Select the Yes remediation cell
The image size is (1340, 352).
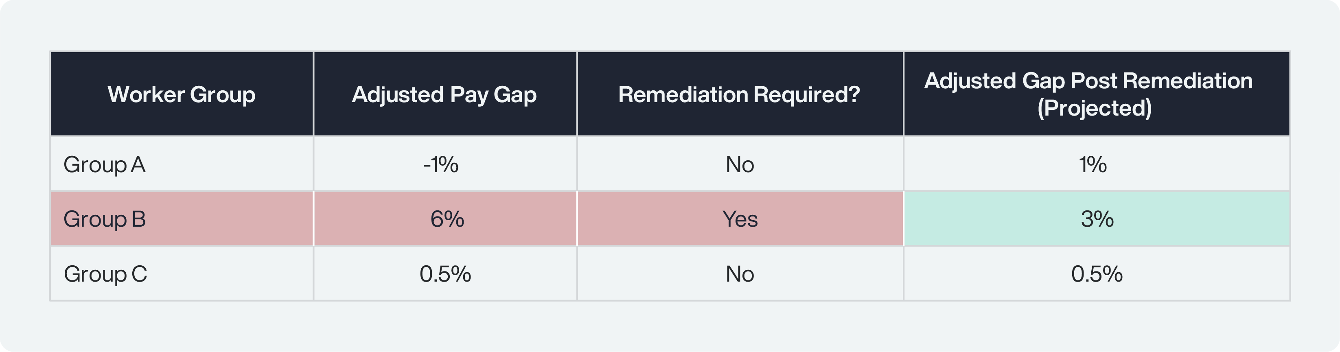click(740, 219)
